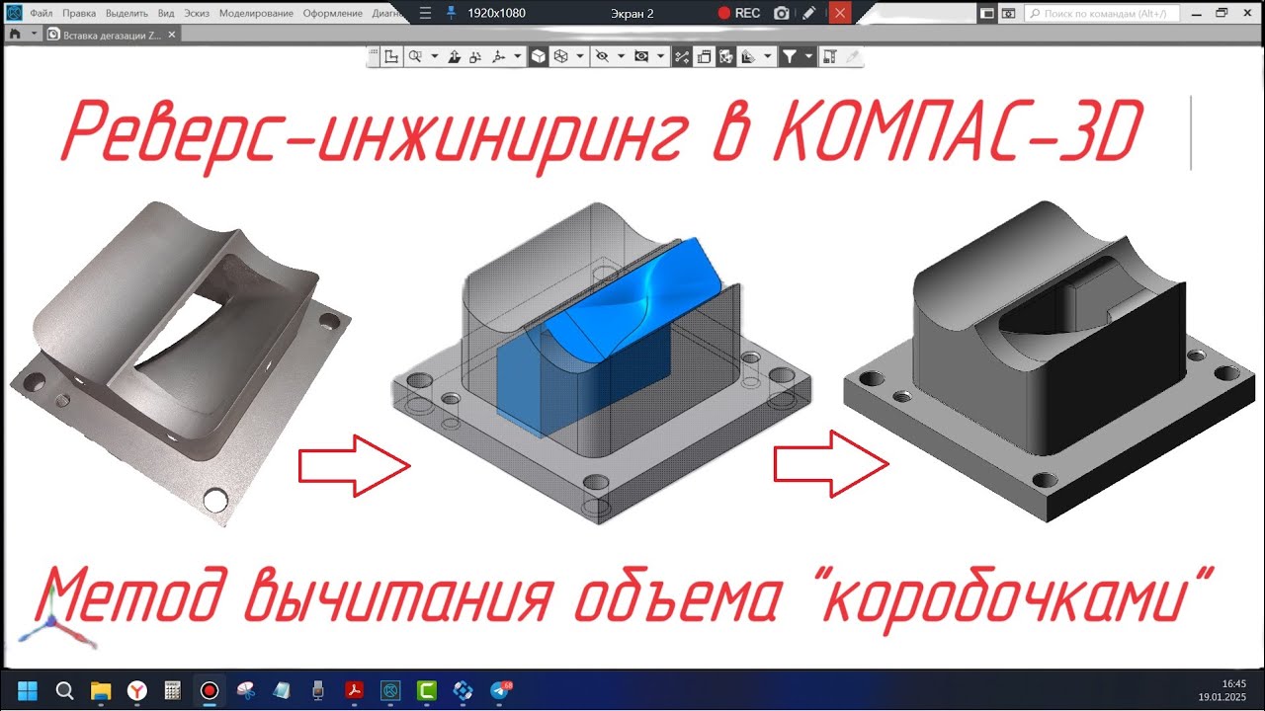Click the 1920x1080 resolution label
This screenshot has width=1265, height=711.
click(x=496, y=13)
